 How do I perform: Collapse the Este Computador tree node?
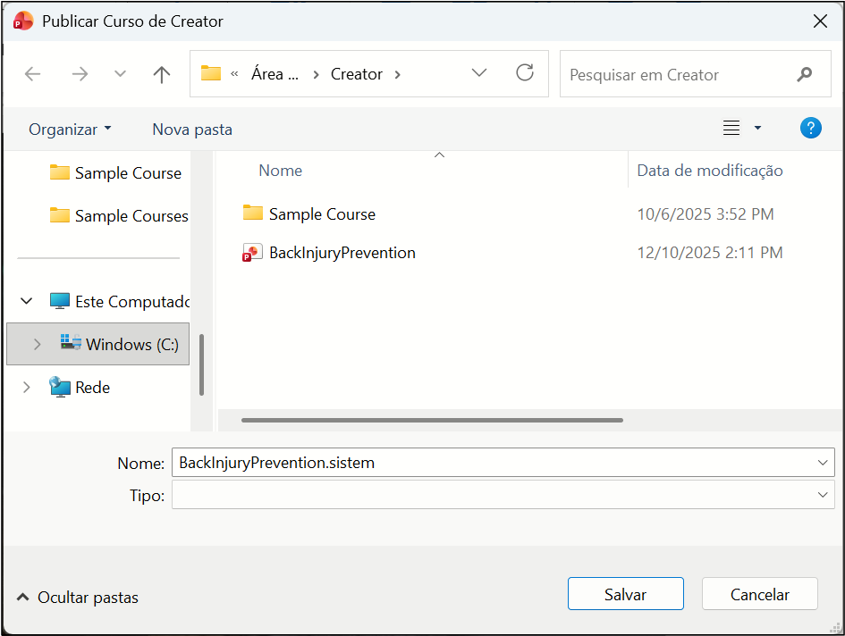27,301
